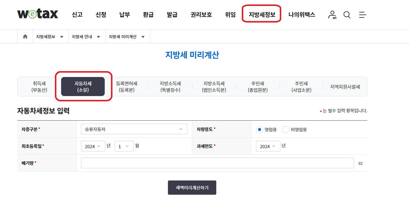
Task: Select the 비영업용 radio button
Action: click(x=285, y=129)
